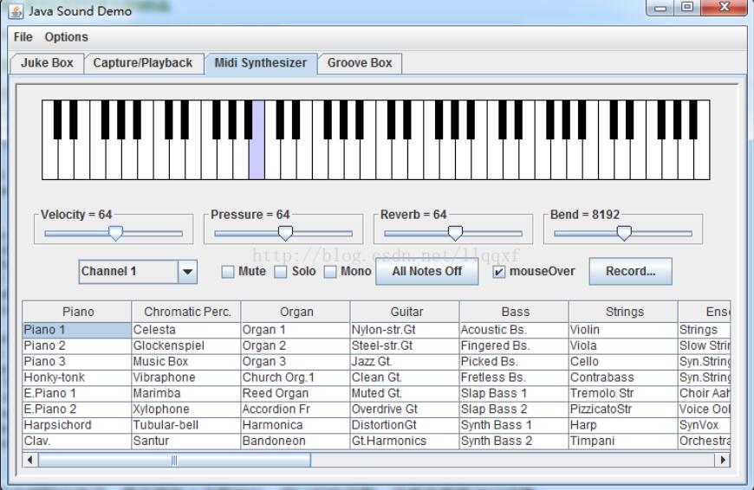Image resolution: width=754 pixels, height=490 pixels.
Task: Open the Options menu
Action: coord(67,37)
